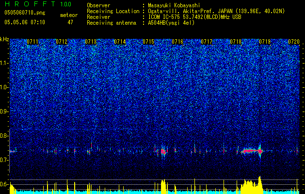Click the Receiving Location label
The width and height of the screenshot is (305, 194).
click(113, 11)
